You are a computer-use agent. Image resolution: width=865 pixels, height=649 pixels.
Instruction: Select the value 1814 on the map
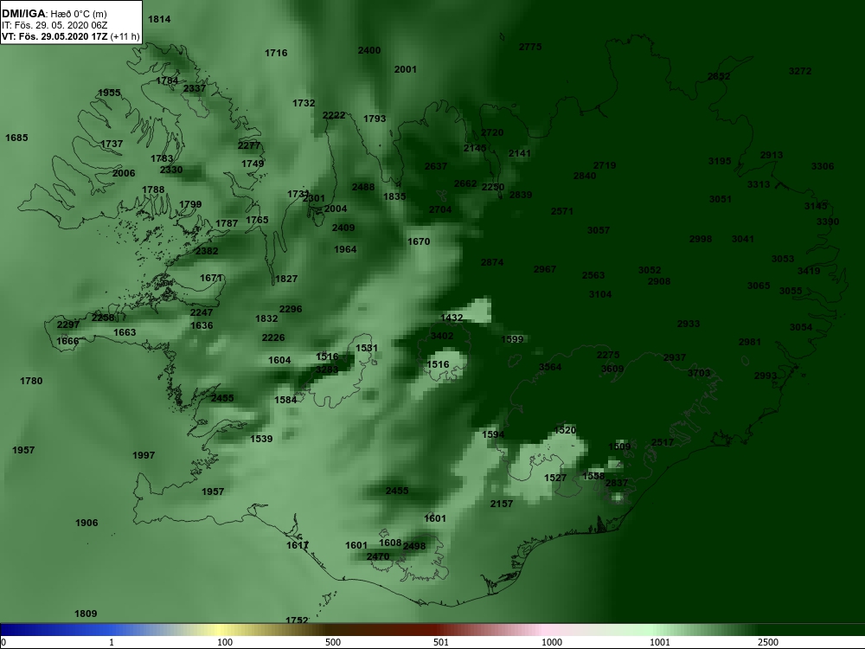159,19
